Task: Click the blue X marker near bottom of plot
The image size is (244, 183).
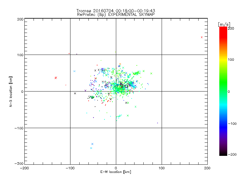Action: click(x=92, y=144)
